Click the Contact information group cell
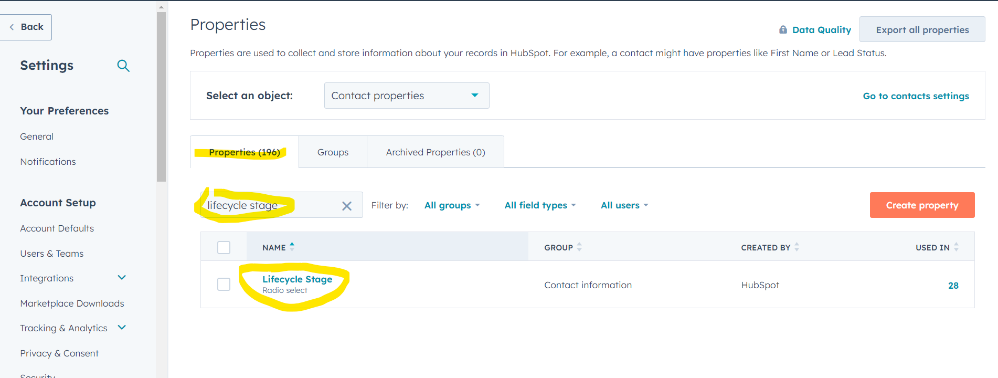998x378 pixels. click(588, 285)
